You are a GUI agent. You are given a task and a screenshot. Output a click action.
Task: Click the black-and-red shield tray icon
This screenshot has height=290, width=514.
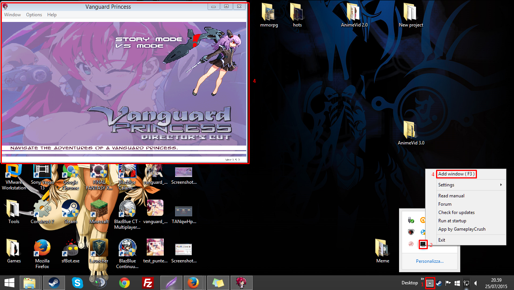coord(411,232)
